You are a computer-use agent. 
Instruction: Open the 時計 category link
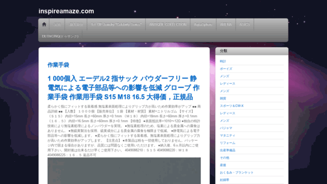tap(223, 62)
